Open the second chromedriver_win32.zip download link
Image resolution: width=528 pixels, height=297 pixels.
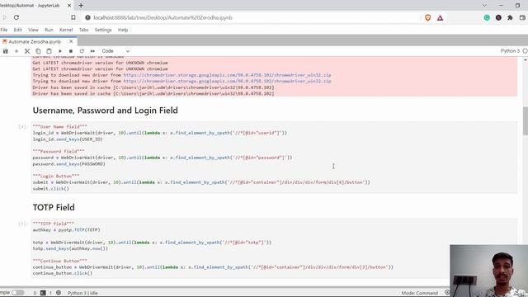click(227, 81)
